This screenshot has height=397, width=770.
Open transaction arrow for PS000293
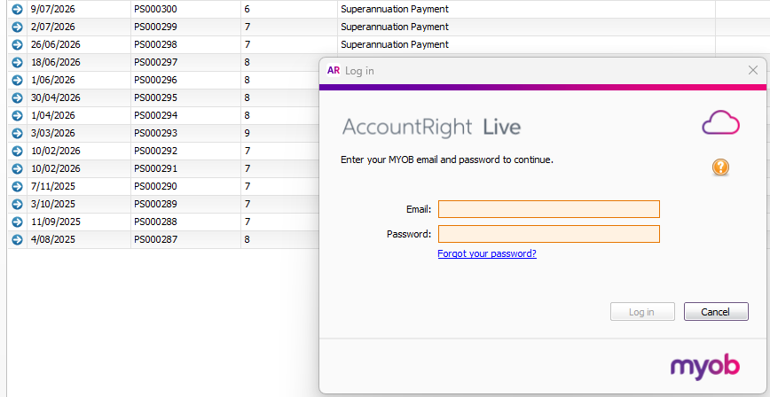pos(17,133)
